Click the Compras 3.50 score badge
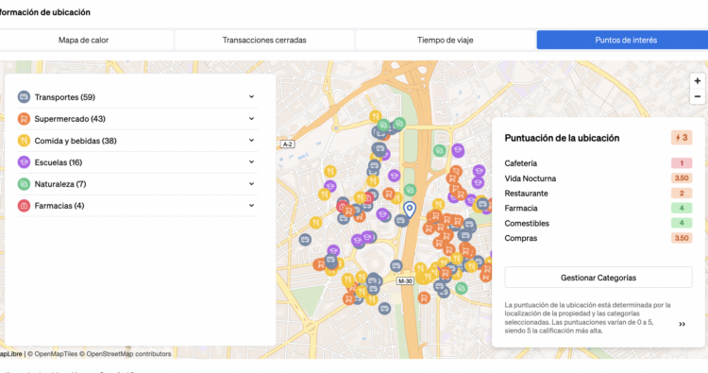Viewport: 708px width, 373px height. pos(682,238)
